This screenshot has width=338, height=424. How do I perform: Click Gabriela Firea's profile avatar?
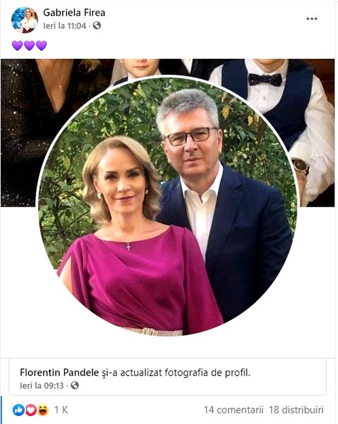25,20
